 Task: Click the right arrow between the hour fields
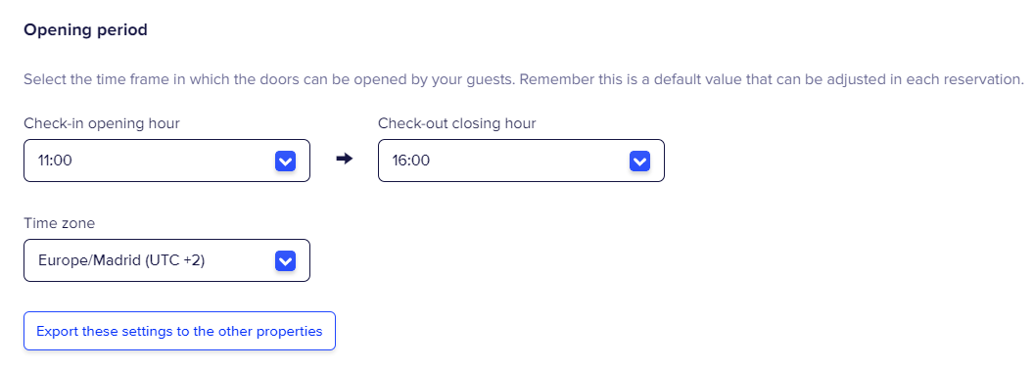(345, 159)
